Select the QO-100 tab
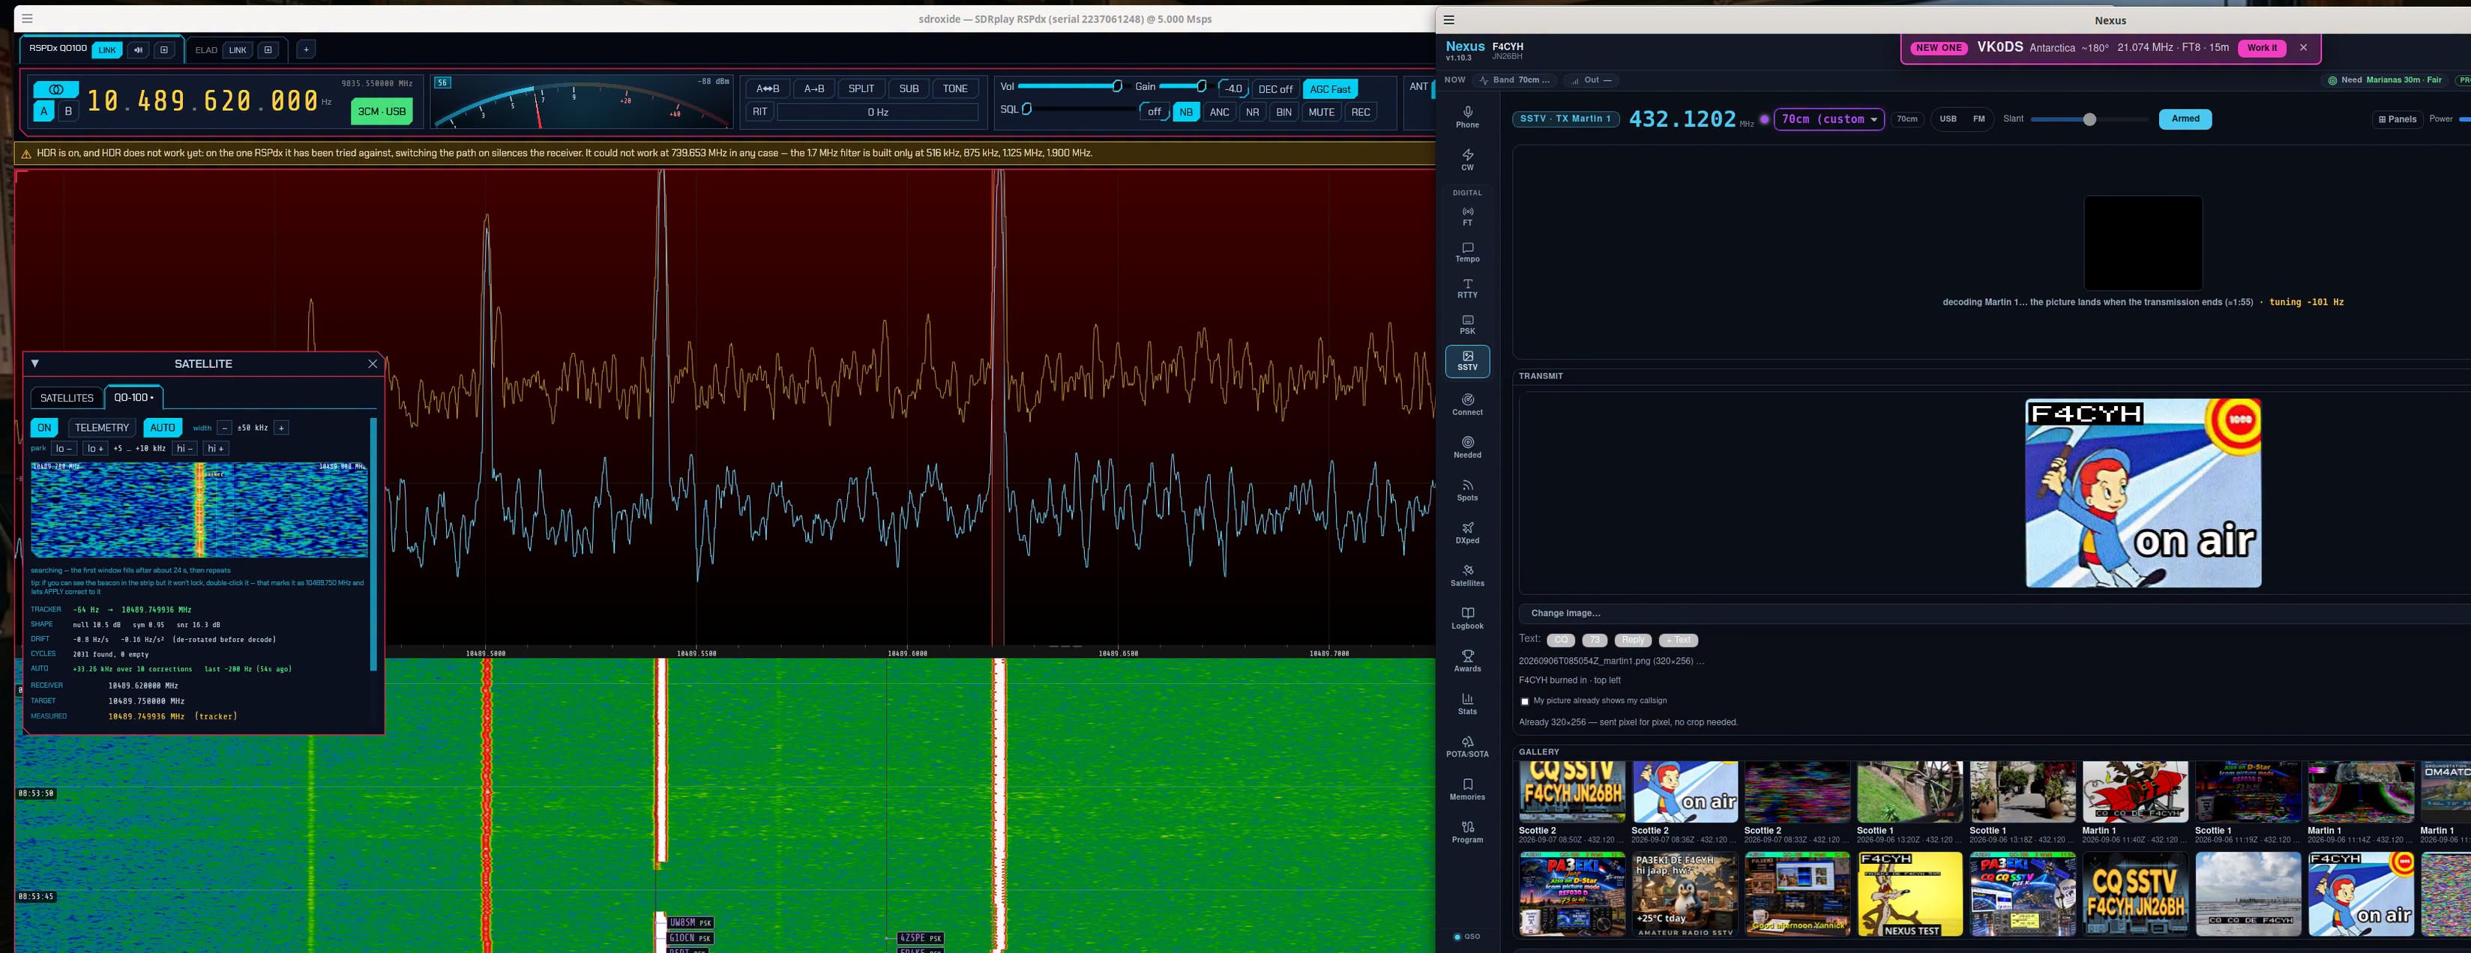This screenshot has width=2471, height=953. point(133,398)
